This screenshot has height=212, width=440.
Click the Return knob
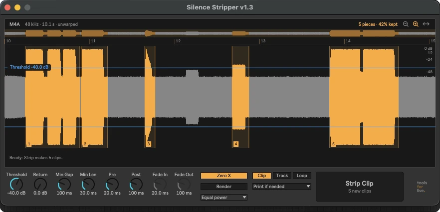pos(40,184)
